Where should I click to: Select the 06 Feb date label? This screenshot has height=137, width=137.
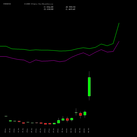pos(89,130)
